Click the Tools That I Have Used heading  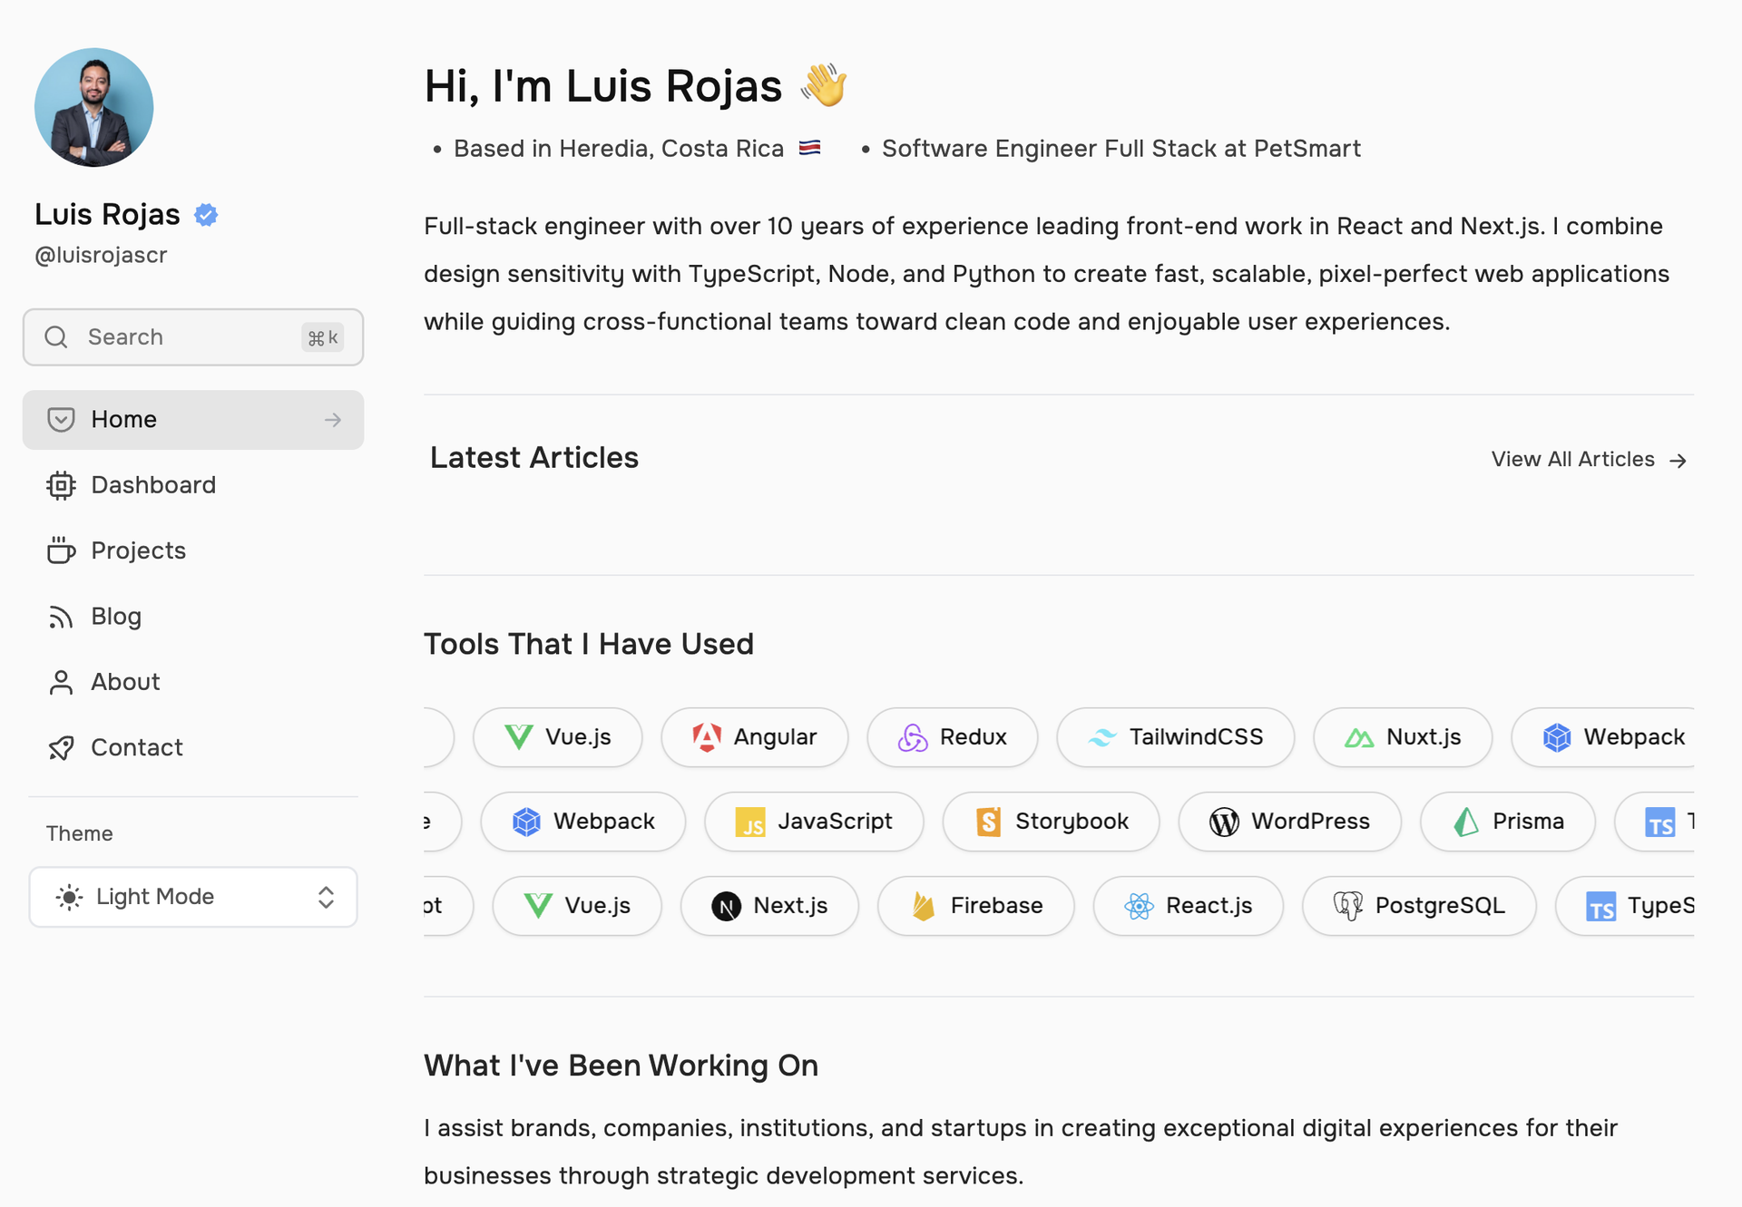(589, 645)
